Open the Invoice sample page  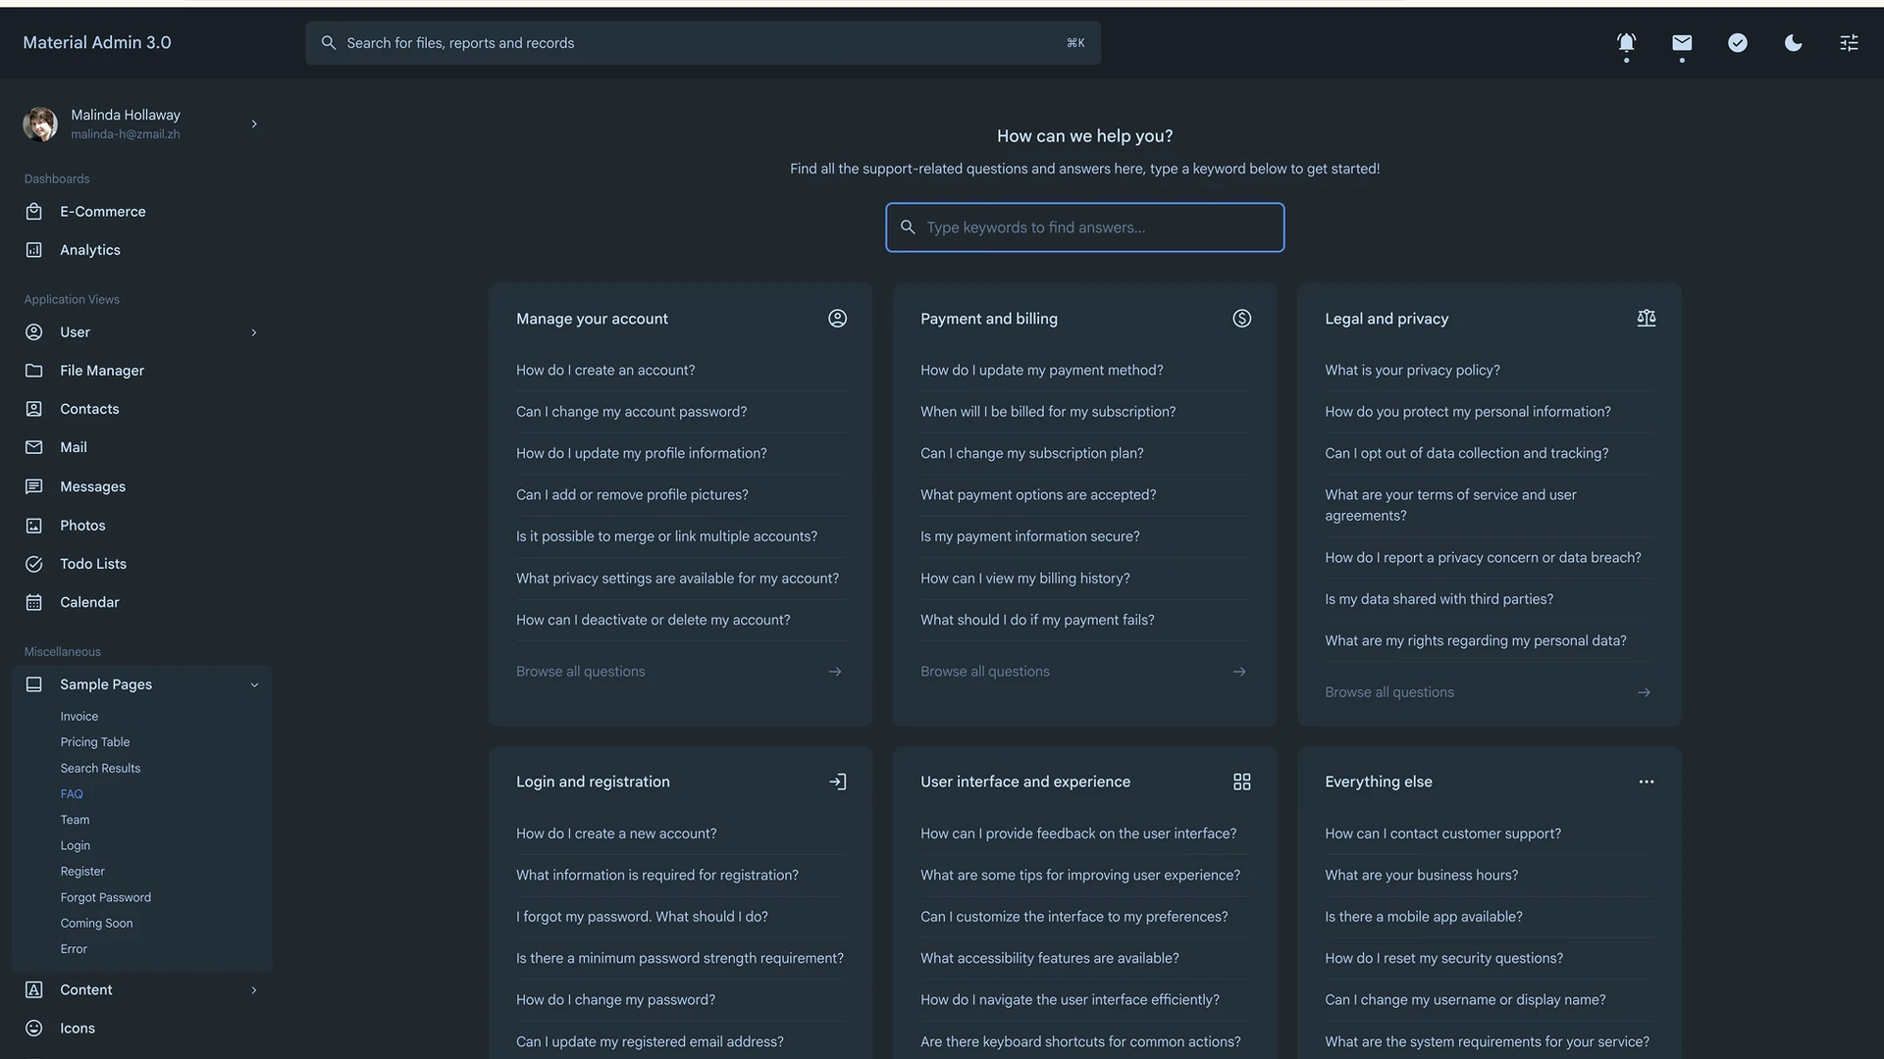click(78, 717)
